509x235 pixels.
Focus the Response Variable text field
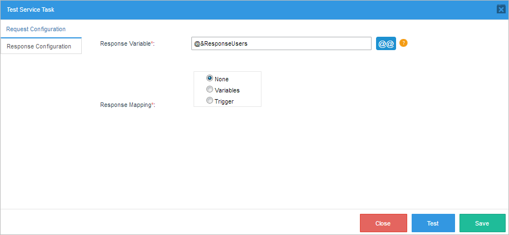281,43
